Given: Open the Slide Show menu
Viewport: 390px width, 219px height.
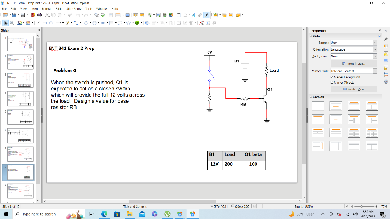Looking at the screenshot, I should coord(74,9).
